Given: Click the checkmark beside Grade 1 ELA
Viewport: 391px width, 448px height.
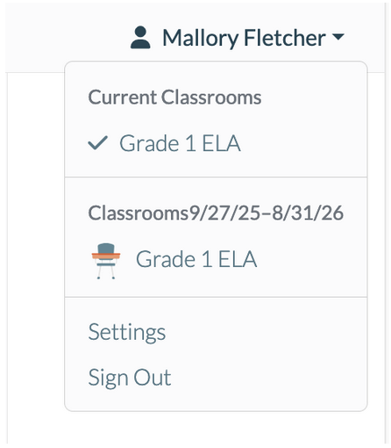Looking at the screenshot, I should click(x=98, y=143).
